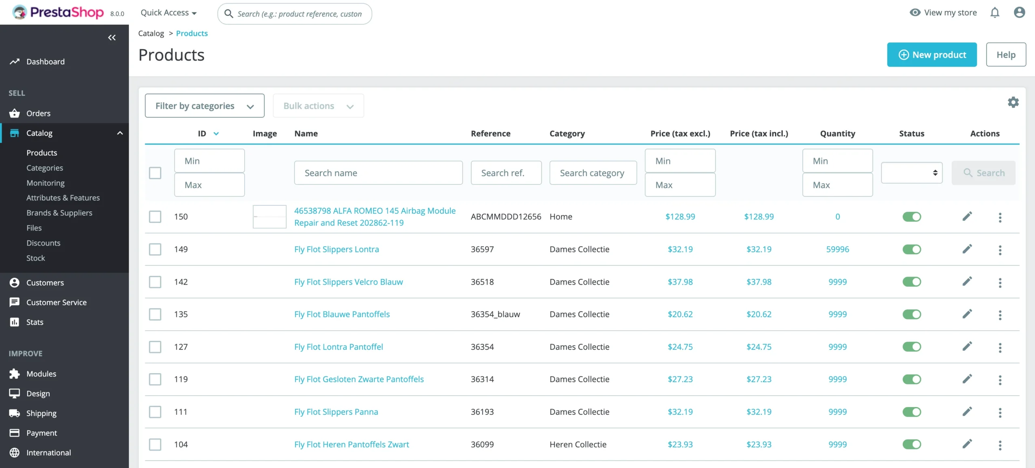Open Modules in the sidebar

(x=41, y=374)
